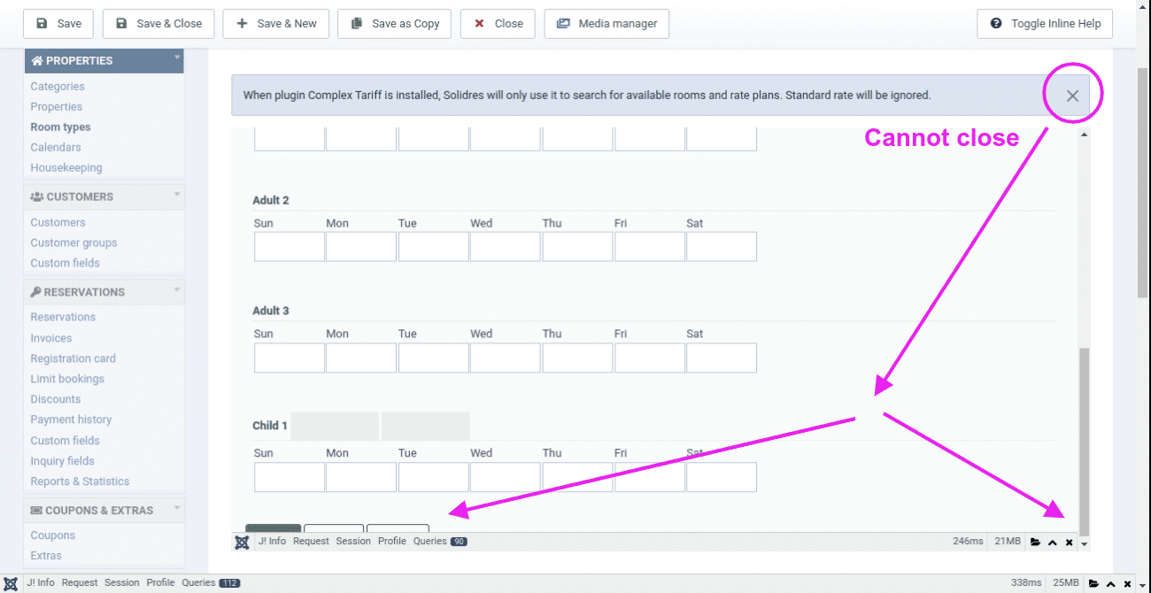Minimize the outer debug bar with caret icon
The image size is (1151, 593).
tap(1111, 583)
